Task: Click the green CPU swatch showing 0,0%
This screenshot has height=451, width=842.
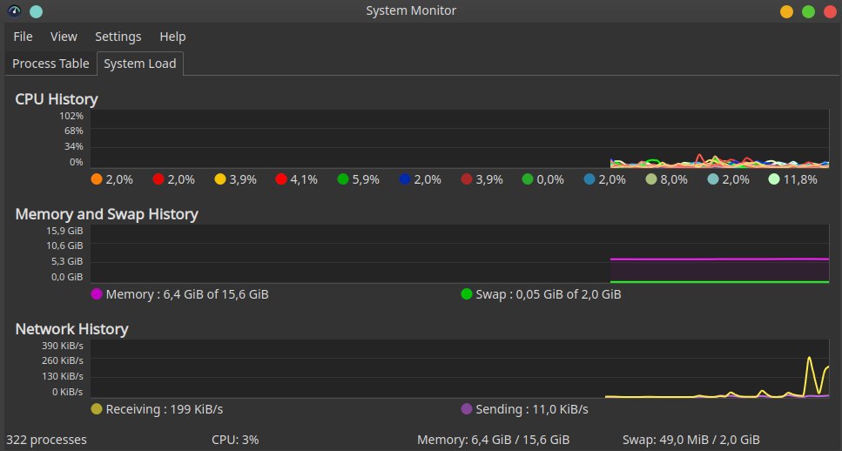Action: coord(528,179)
